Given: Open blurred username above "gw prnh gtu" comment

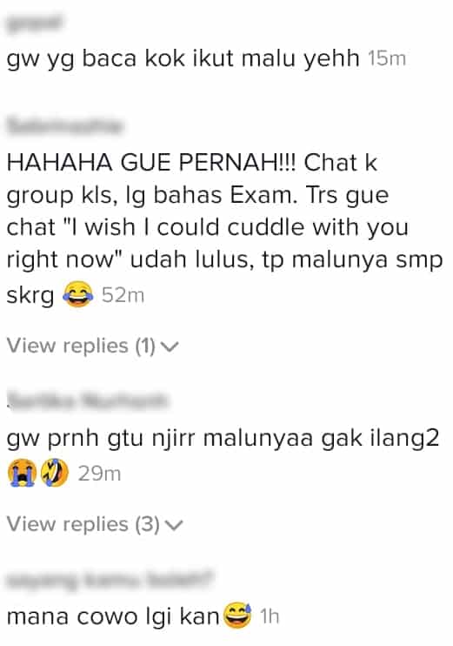Looking at the screenshot, I should (x=88, y=400).
